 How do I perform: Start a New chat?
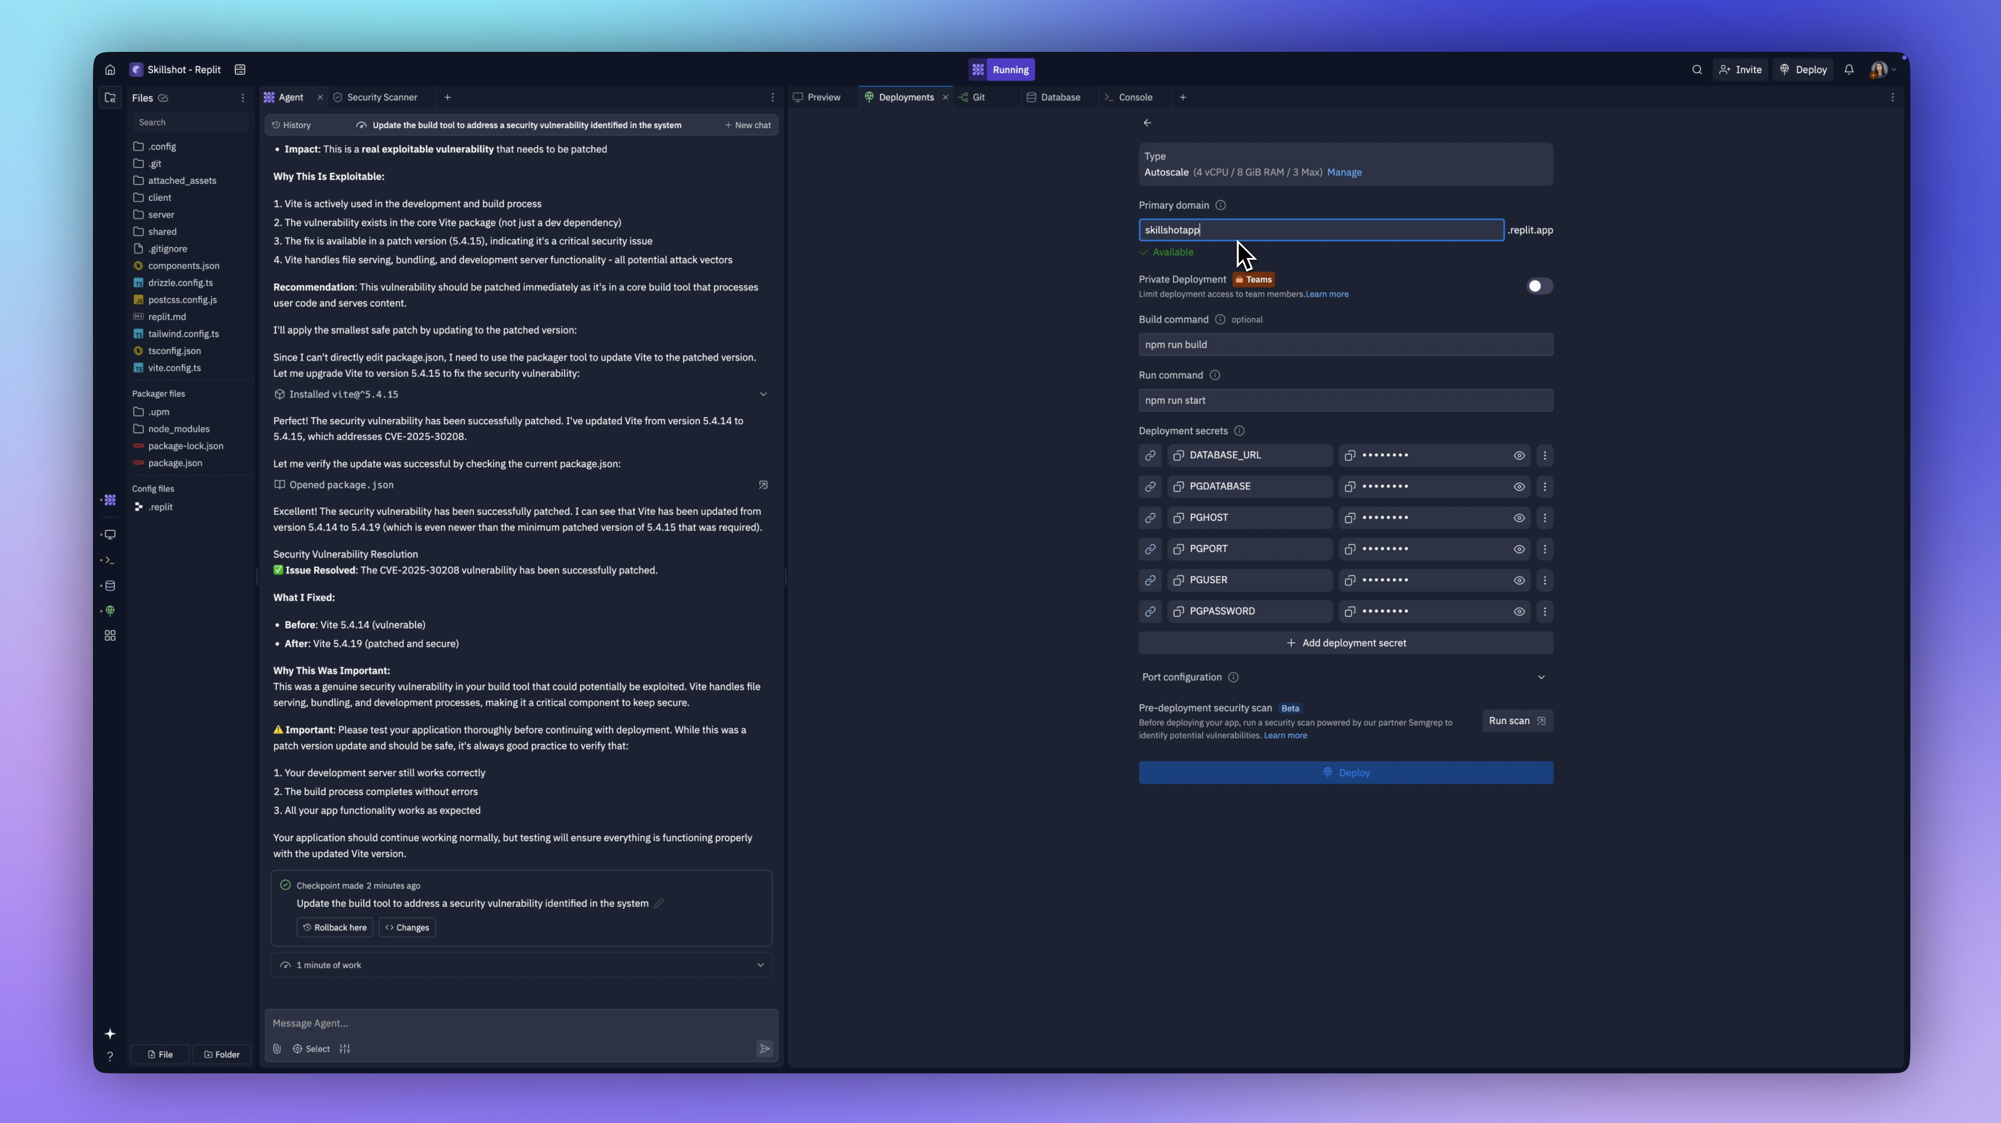click(747, 125)
